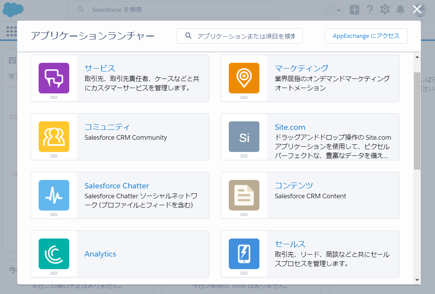Click the Salesforce CRM Community description

click(x=125, y=137)
